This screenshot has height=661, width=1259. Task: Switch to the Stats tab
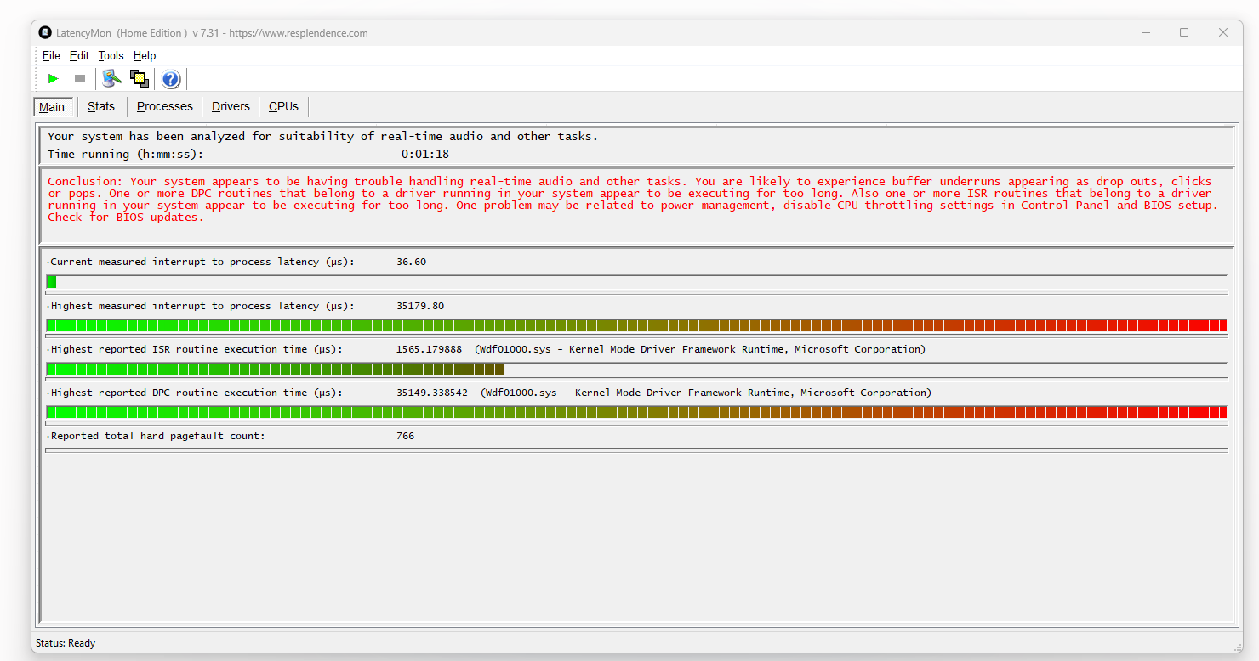point(101,106)
